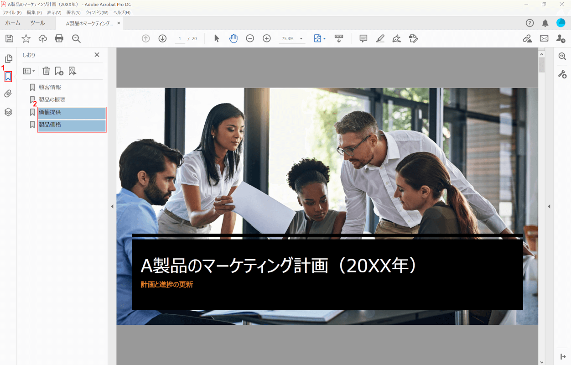Select the Hand pan tool
Screen dimensions: 571x365
pyautogui.click(x=233, y=39)
